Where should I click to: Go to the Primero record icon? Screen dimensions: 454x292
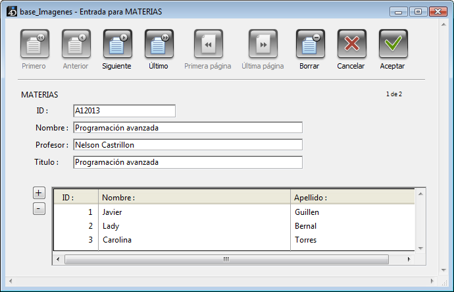point(34,44)
